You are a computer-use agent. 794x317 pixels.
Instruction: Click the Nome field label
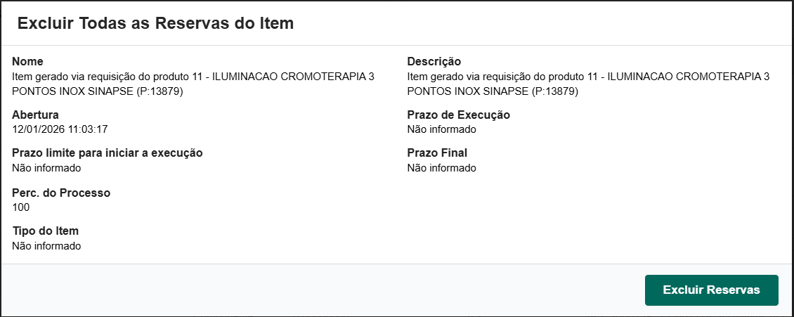pos(27,62)
